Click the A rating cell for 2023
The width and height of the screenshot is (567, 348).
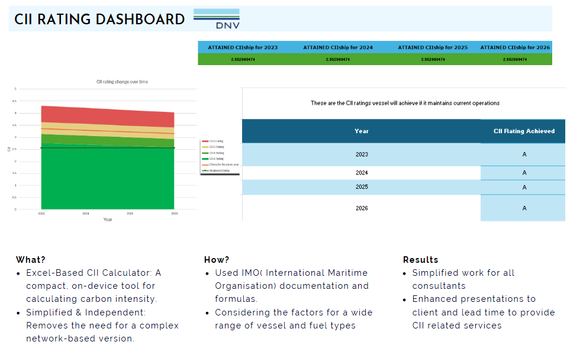tap(524, 154)
